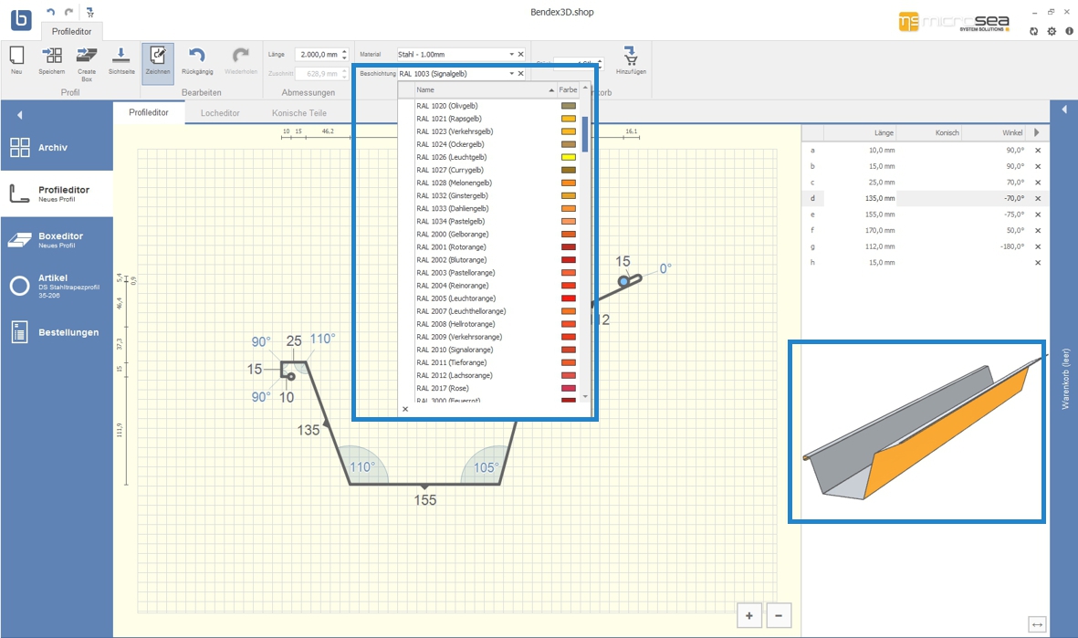Edit the 135,0 mm length in row d

point(880,199)
